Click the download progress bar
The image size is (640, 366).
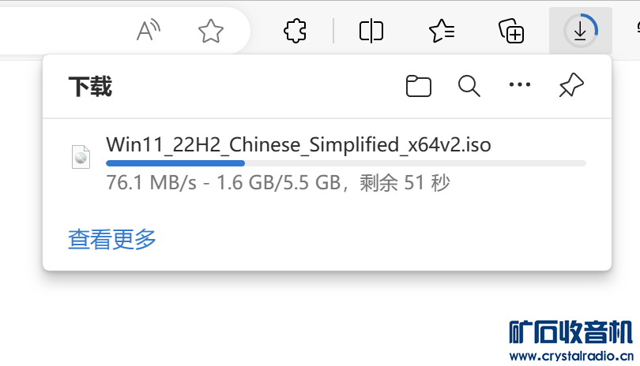coord(346,163)
